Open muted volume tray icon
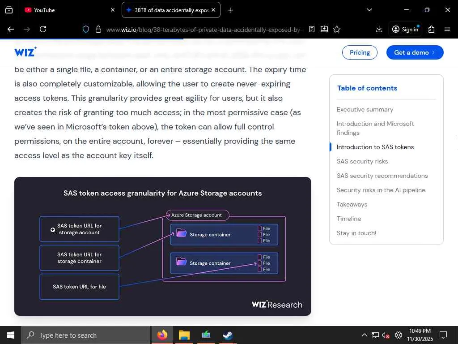 point(386,335)
